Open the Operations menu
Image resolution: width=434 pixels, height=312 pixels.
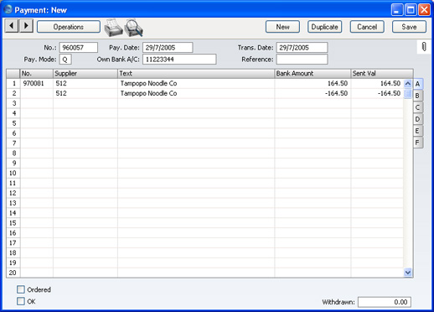(x=69, y=27)
